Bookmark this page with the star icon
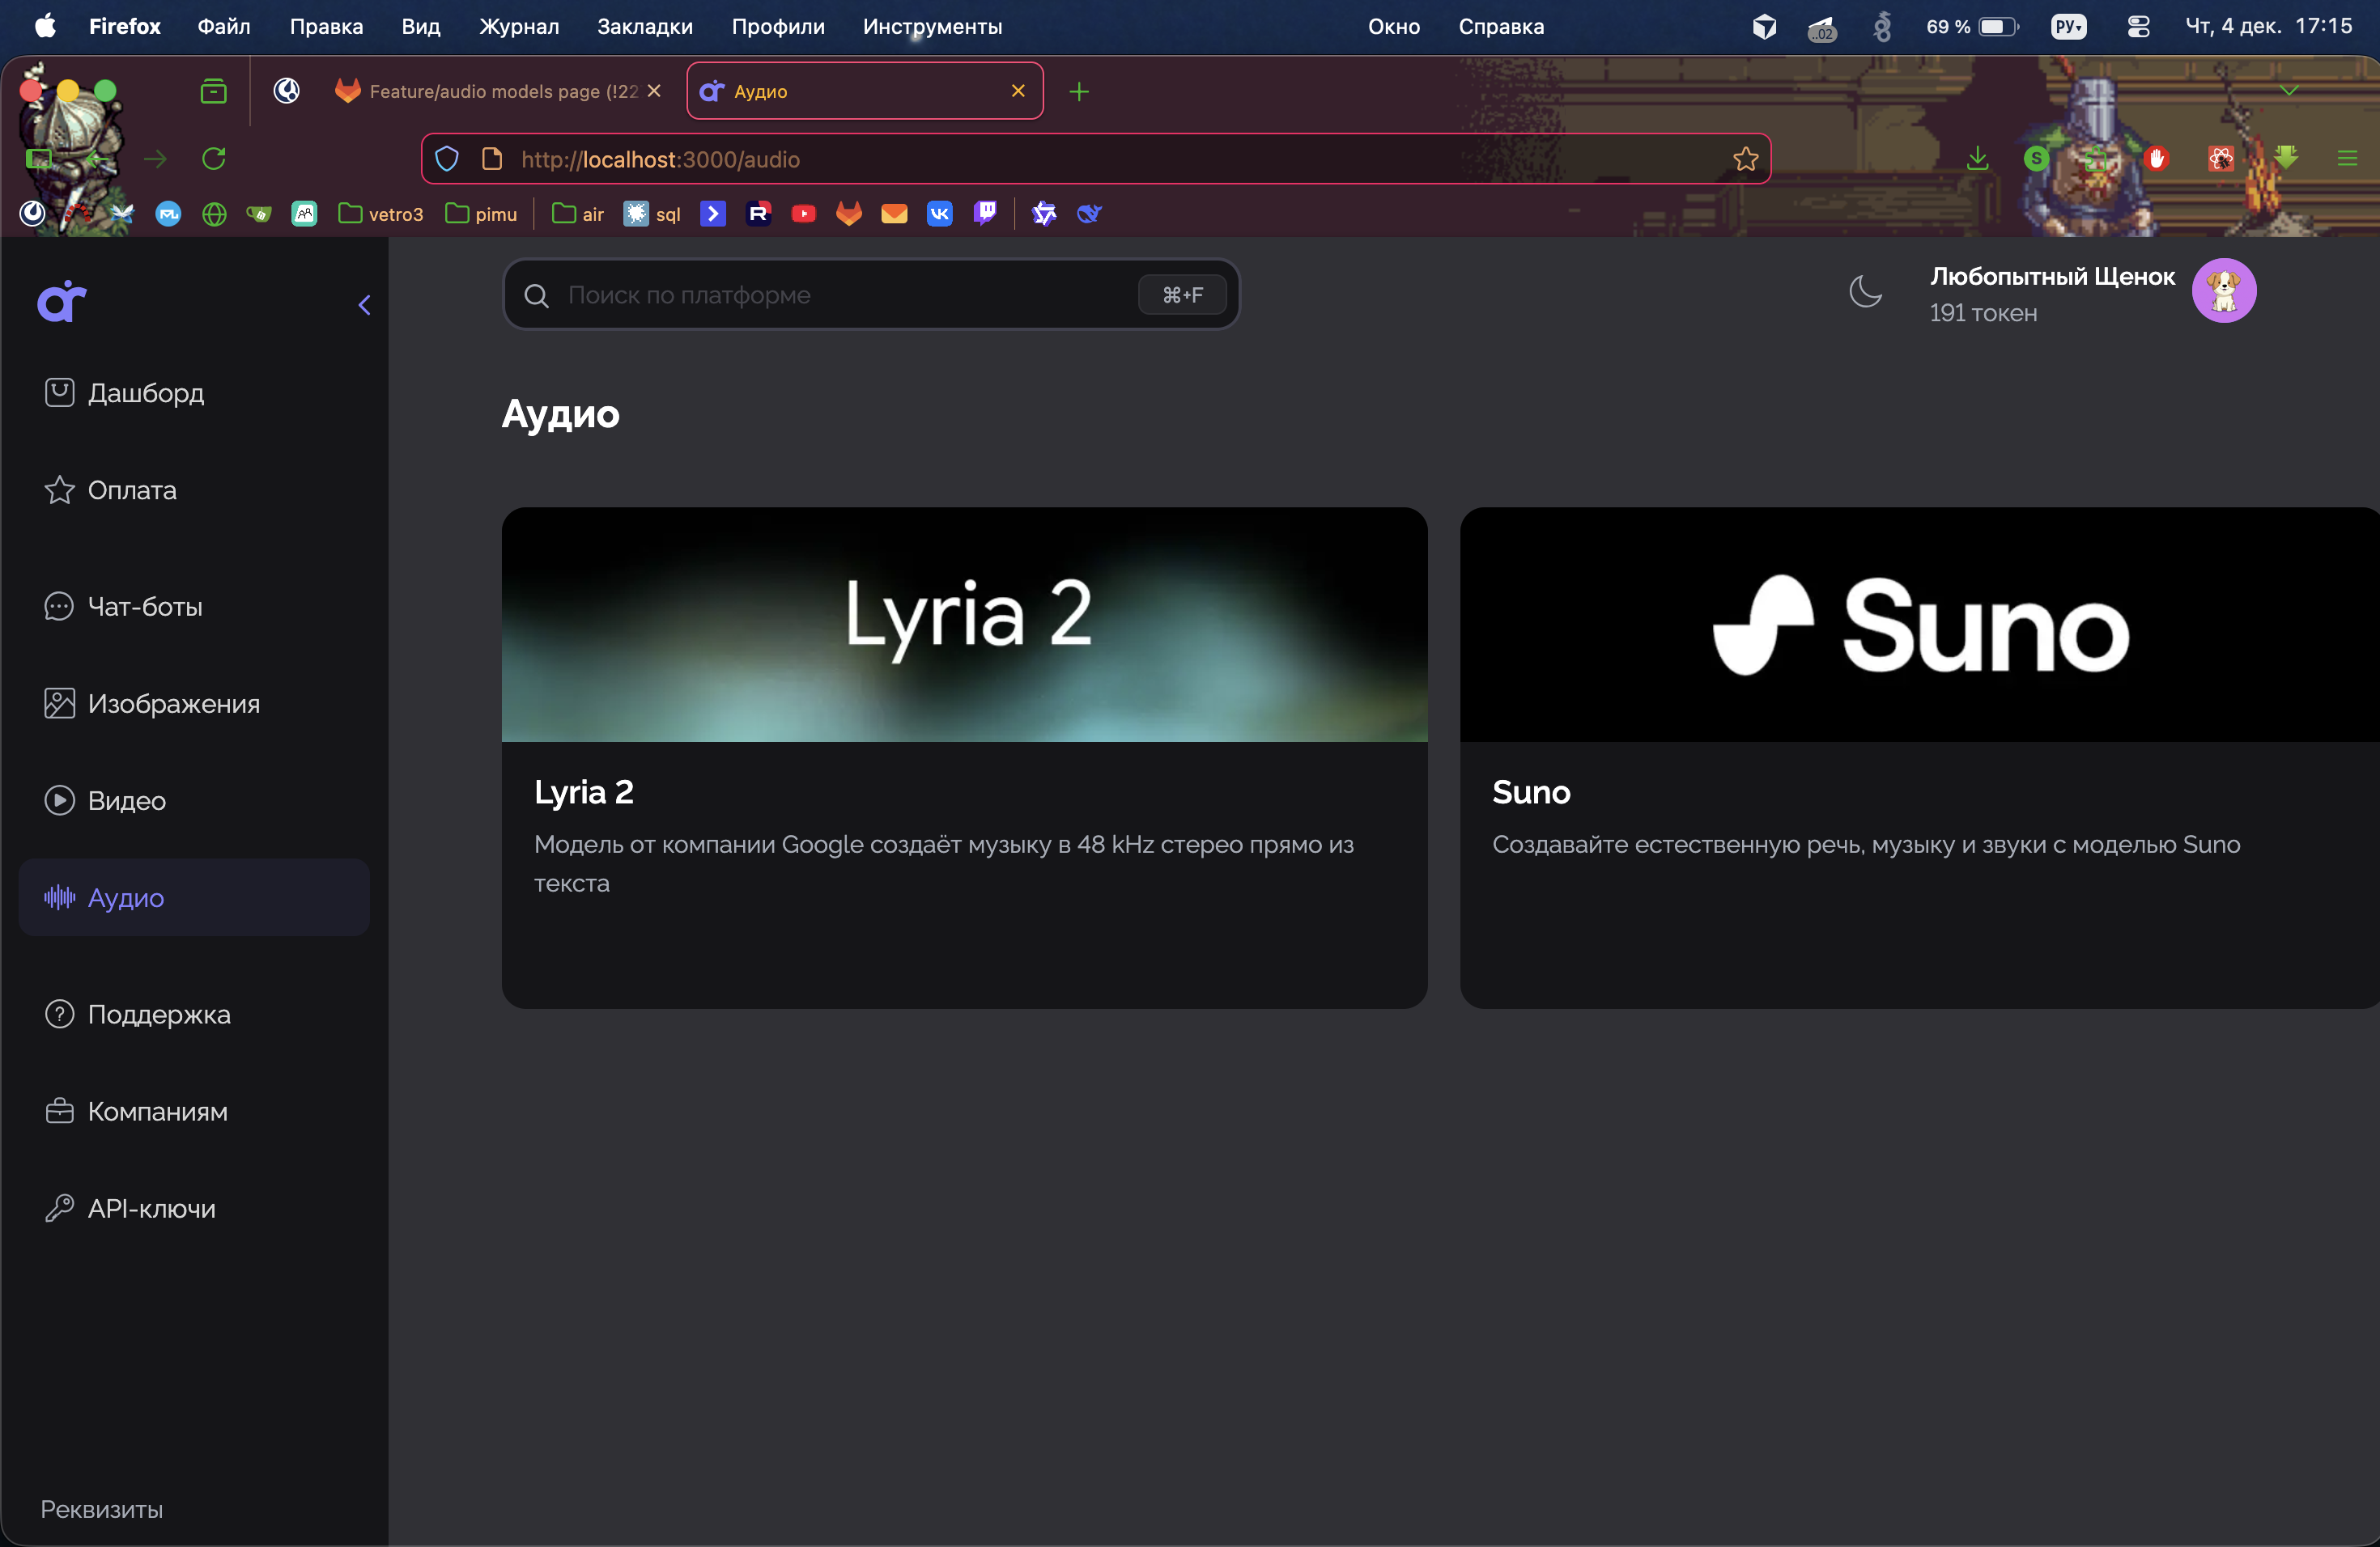Image resolution: width=2380 pixels, height=1547 pixels. pyautogui.click(x=1745, y=159)
